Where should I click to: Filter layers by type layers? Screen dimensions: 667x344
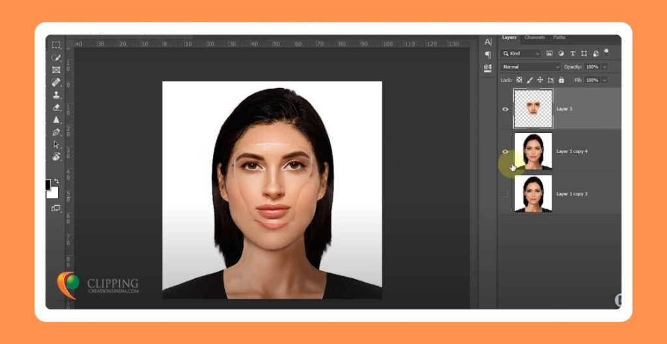click(x=573, y=53)
